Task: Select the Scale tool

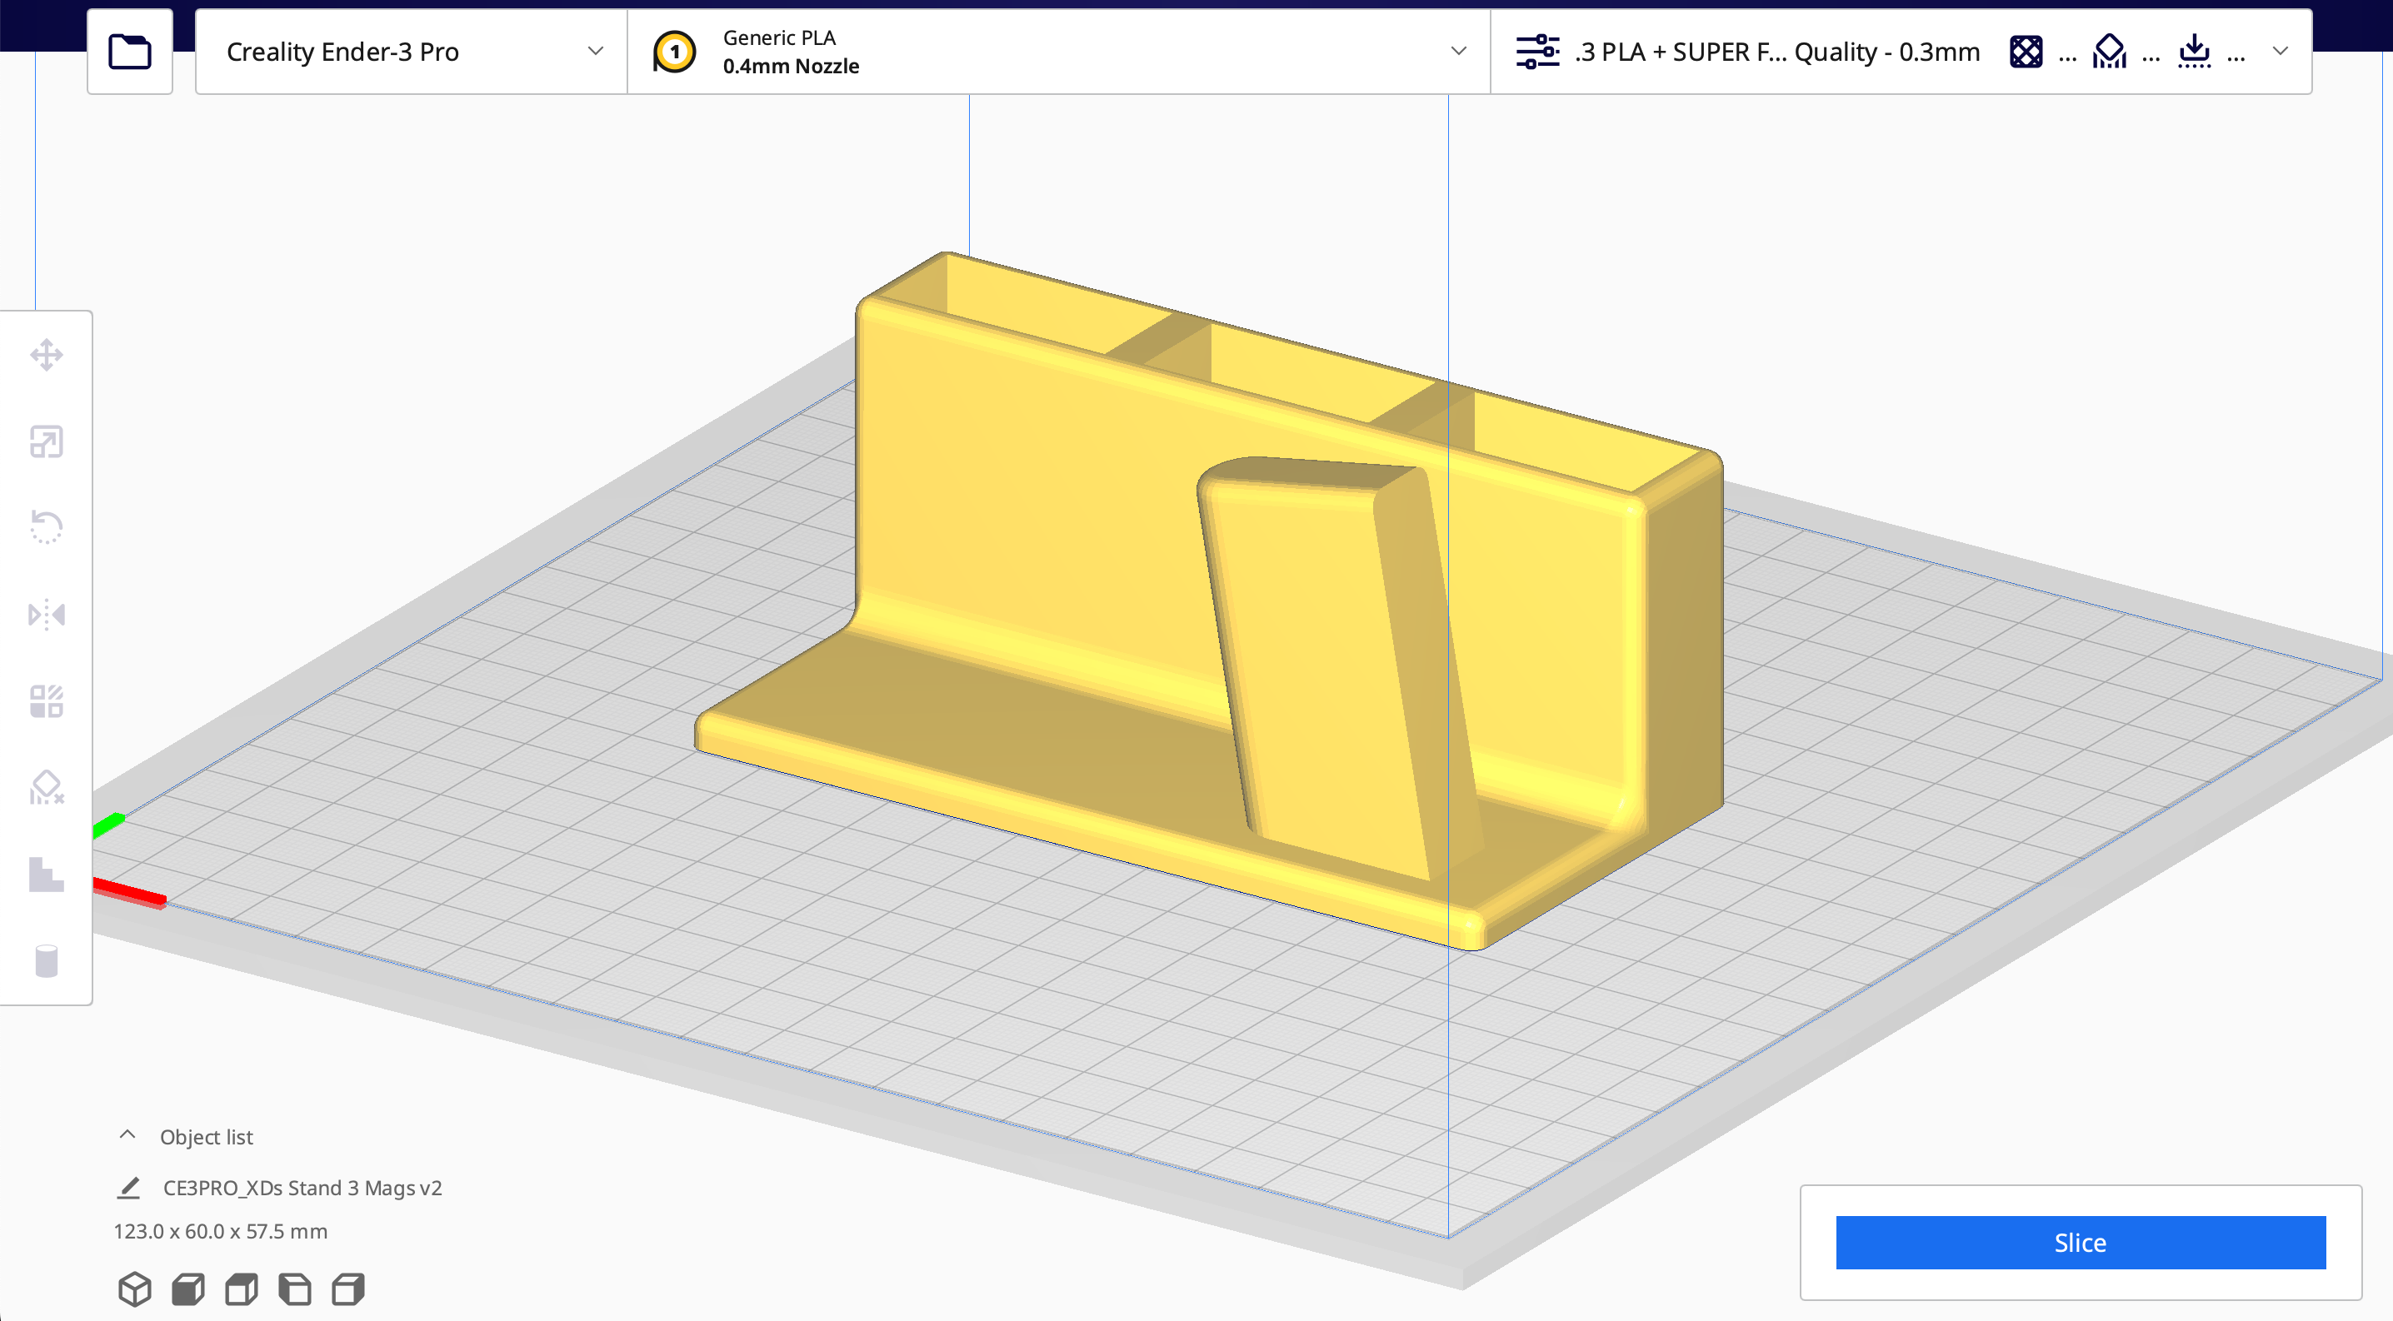Action: [x=47, y=442]
